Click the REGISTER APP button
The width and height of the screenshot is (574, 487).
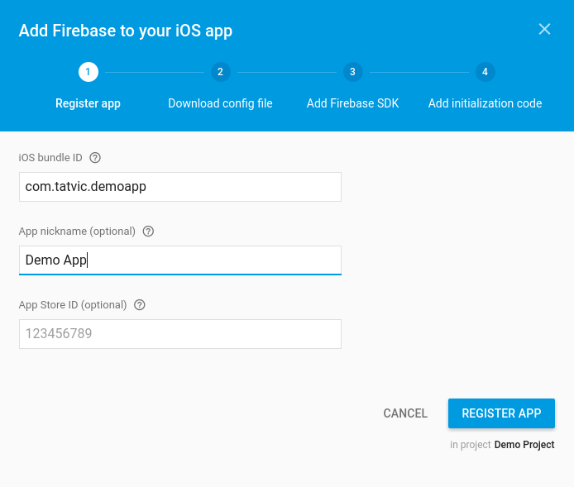(x=501, y=413)
